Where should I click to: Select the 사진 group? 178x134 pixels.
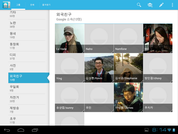[x=27, y=67]
